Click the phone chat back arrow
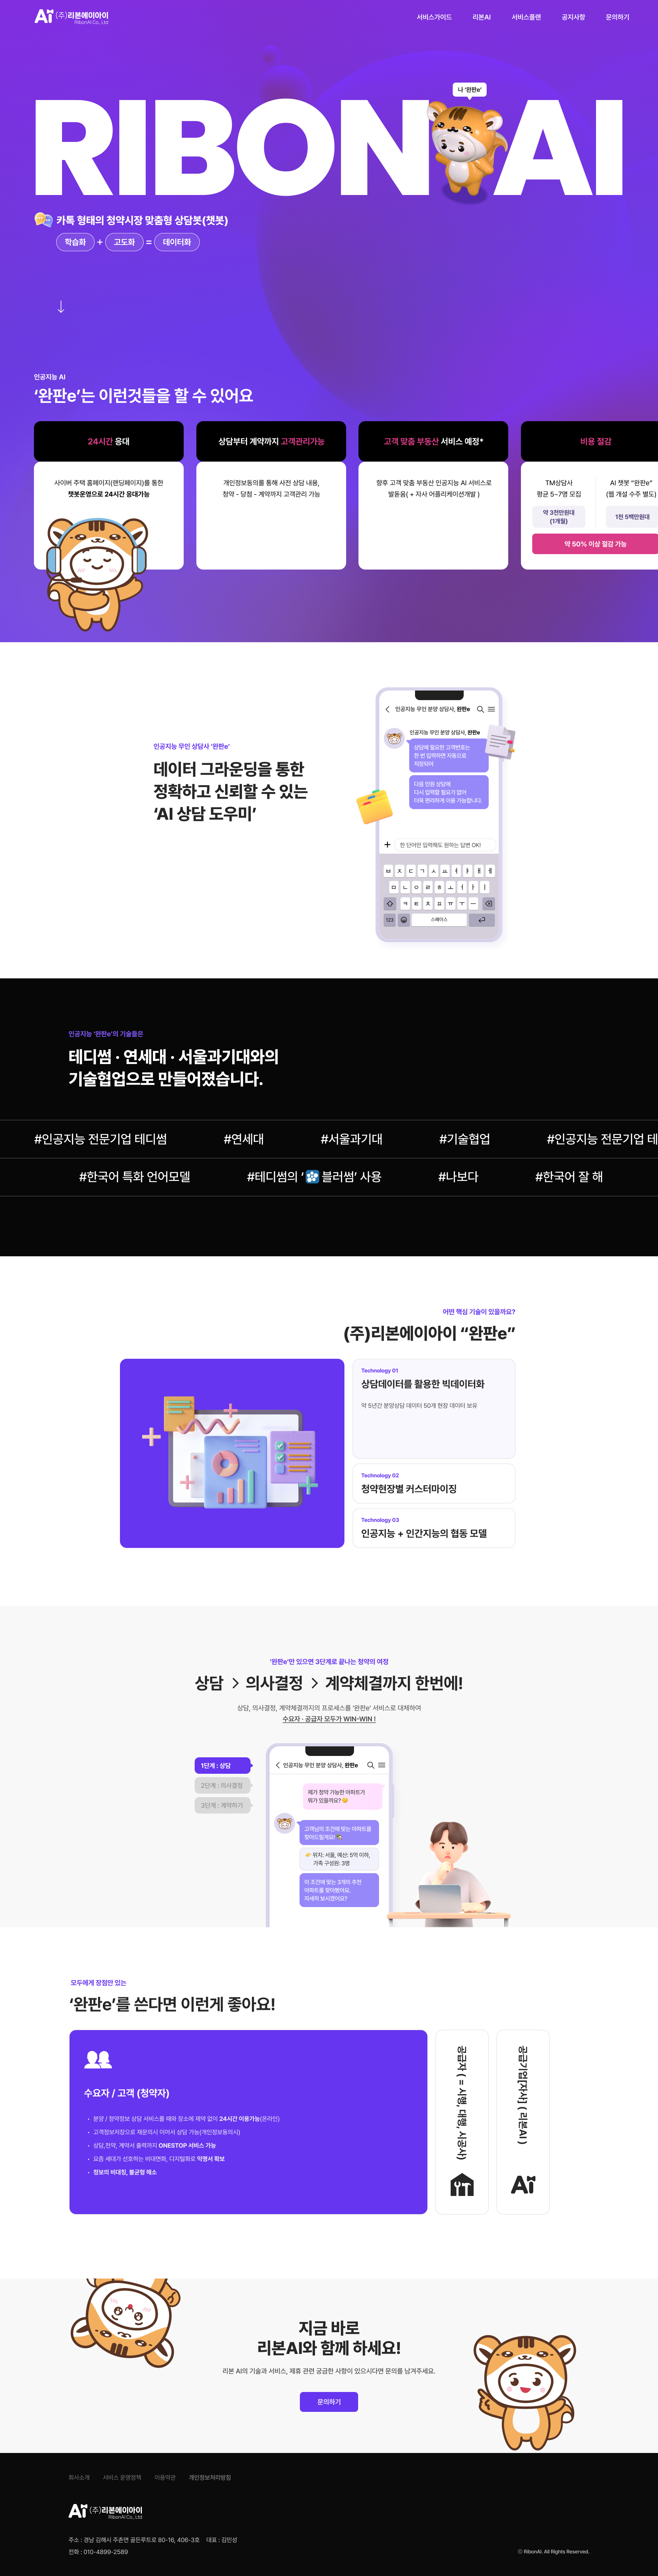658x2576 pixels. 387,709
